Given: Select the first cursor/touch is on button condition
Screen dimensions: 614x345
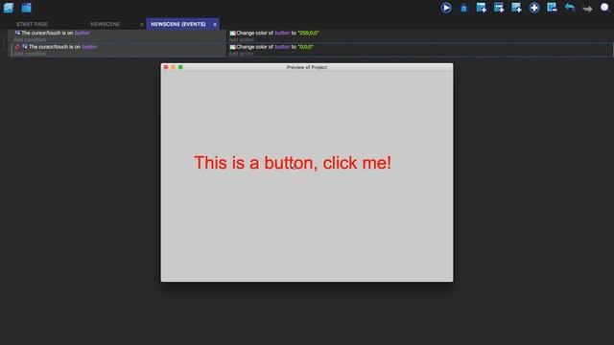Looking at the screenshot, I should pos(53,33).
